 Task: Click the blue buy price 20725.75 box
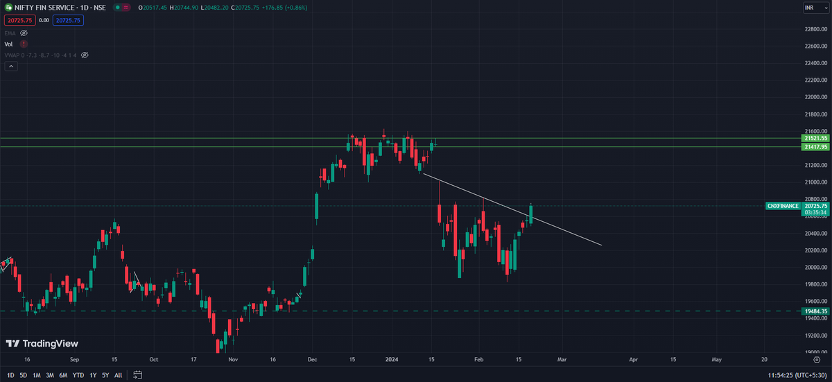pyautogui.click(x=68, y=21)
